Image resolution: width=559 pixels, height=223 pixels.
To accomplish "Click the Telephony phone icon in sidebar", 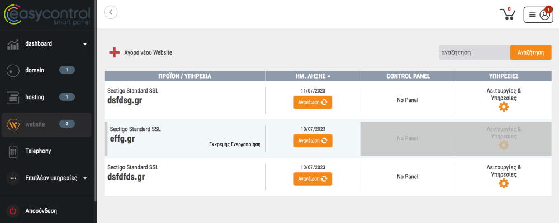I will pos(13,151).
